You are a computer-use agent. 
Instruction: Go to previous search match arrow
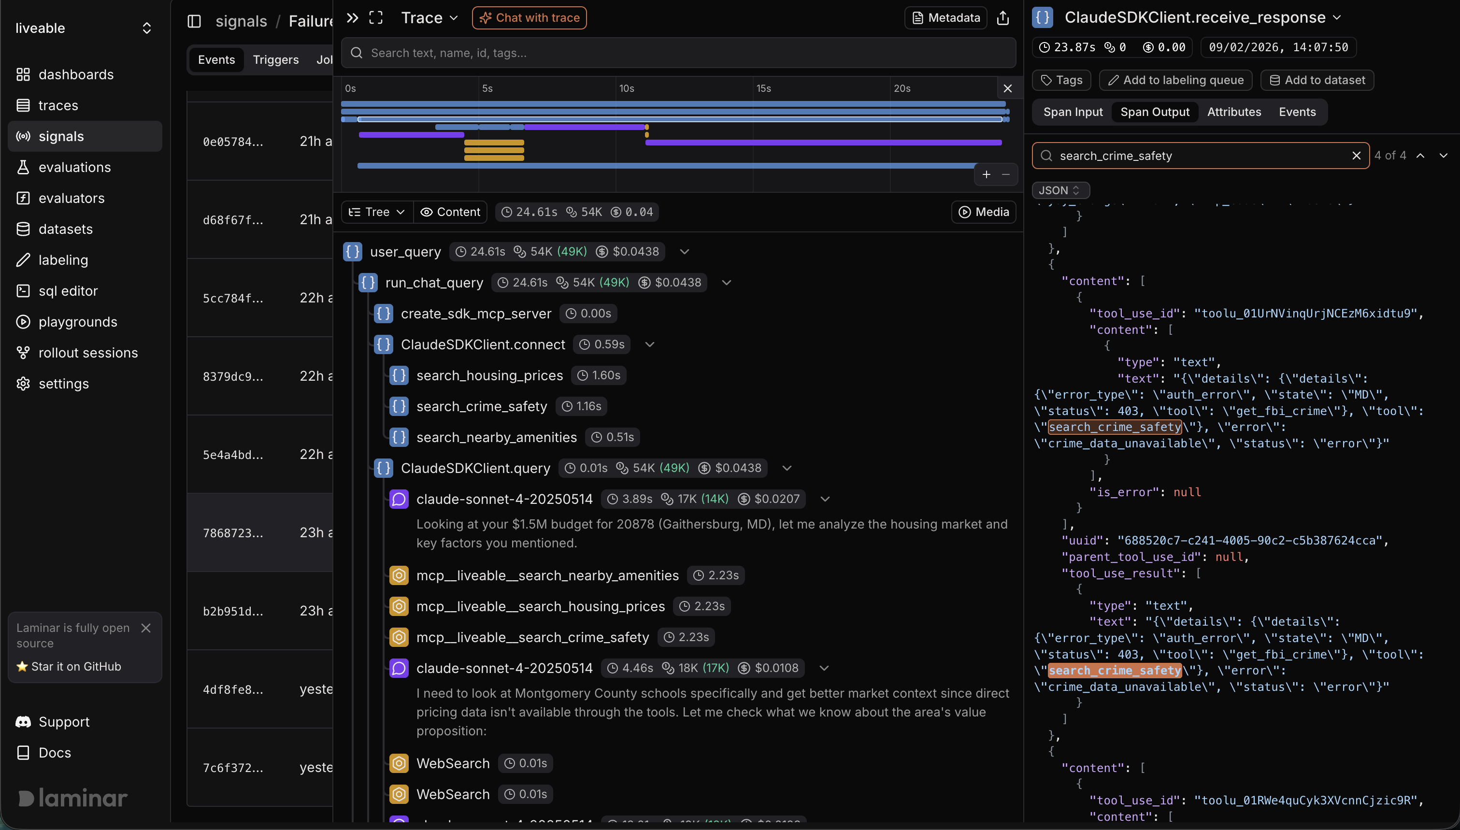[x=1420, y=156]
